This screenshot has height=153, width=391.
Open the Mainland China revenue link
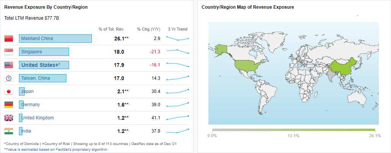pyautogui.click(x=37, y=39)
